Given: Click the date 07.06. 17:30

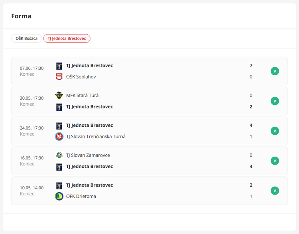Looking at the screenshot, I should (31, 68).
